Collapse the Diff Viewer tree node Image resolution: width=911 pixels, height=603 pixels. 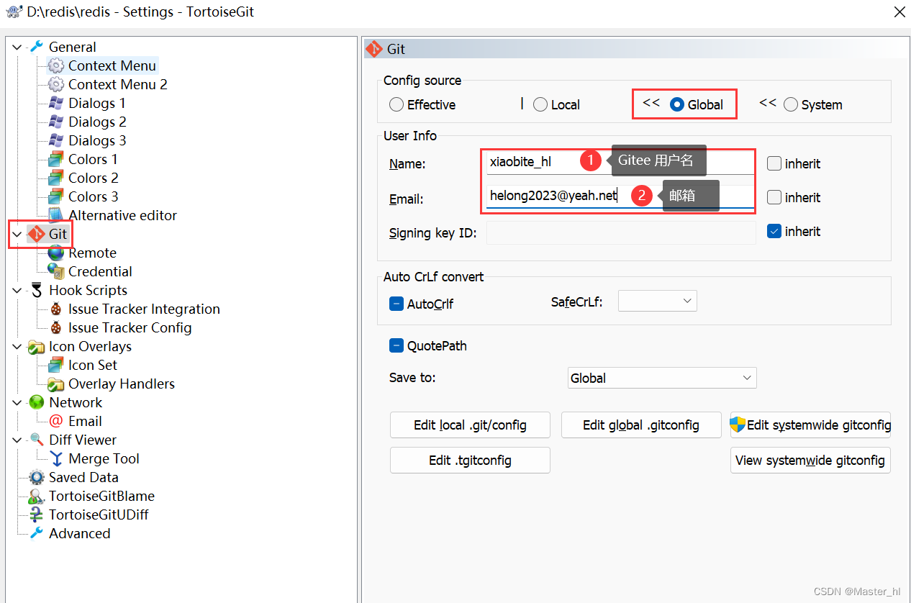(17, 440)
